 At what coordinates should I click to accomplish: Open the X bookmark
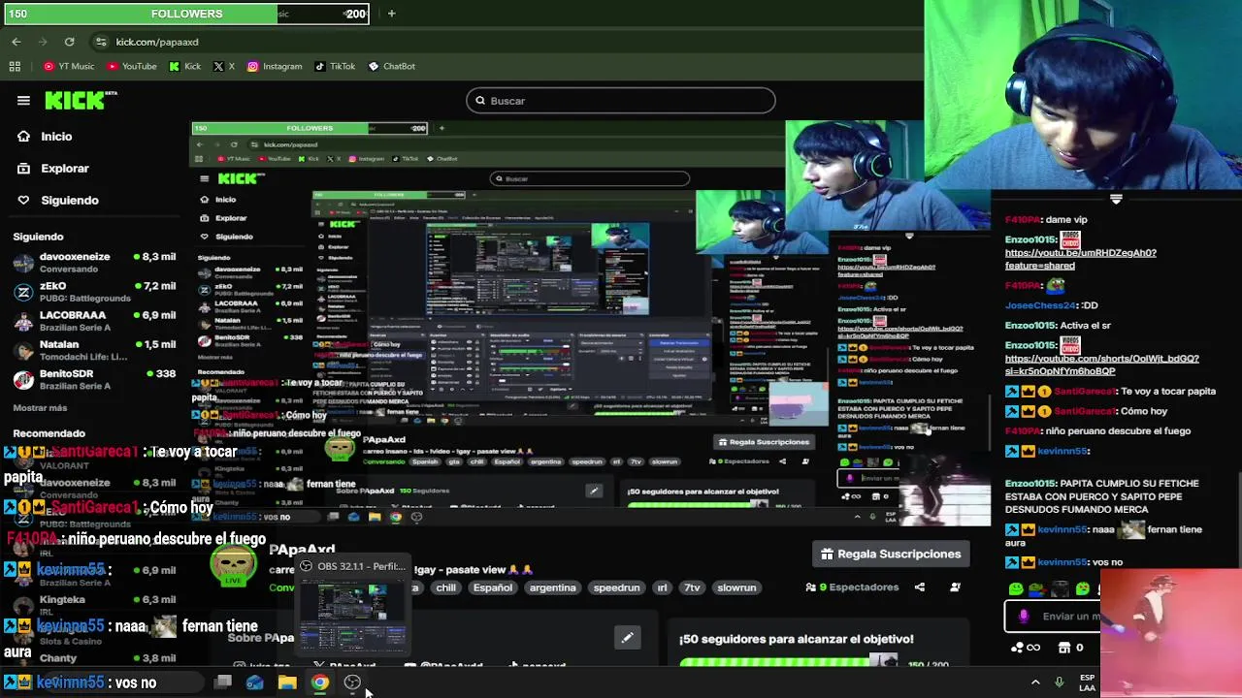pos(224,66)
